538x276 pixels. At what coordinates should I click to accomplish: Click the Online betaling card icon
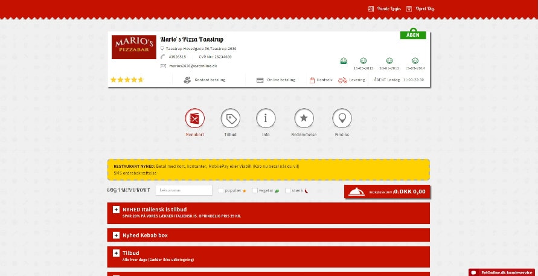click(260, 80)
